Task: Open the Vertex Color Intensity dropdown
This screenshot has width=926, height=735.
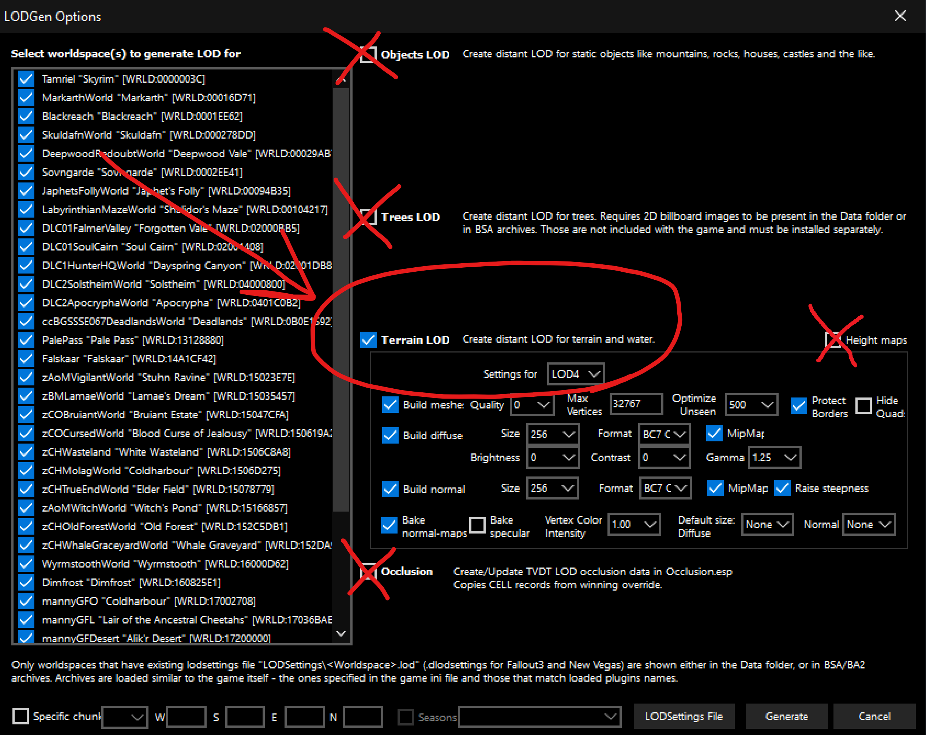Action: (633, 525)
